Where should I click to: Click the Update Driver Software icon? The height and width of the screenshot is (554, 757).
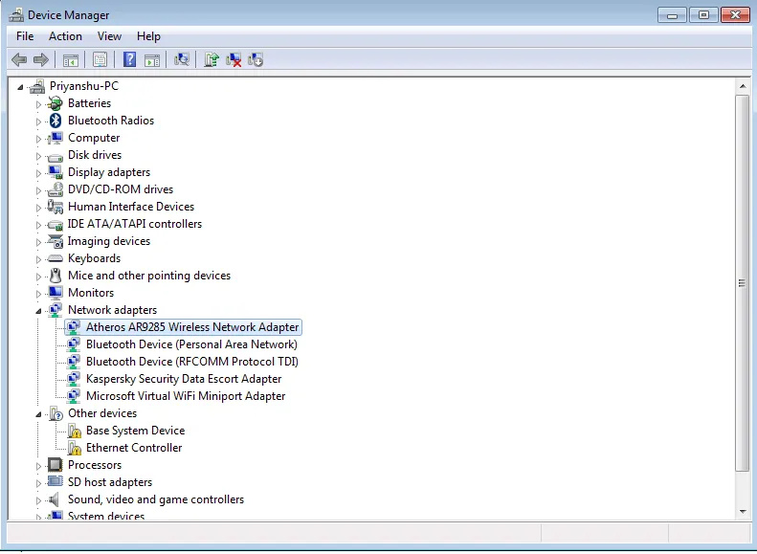[x=212, y=60]
